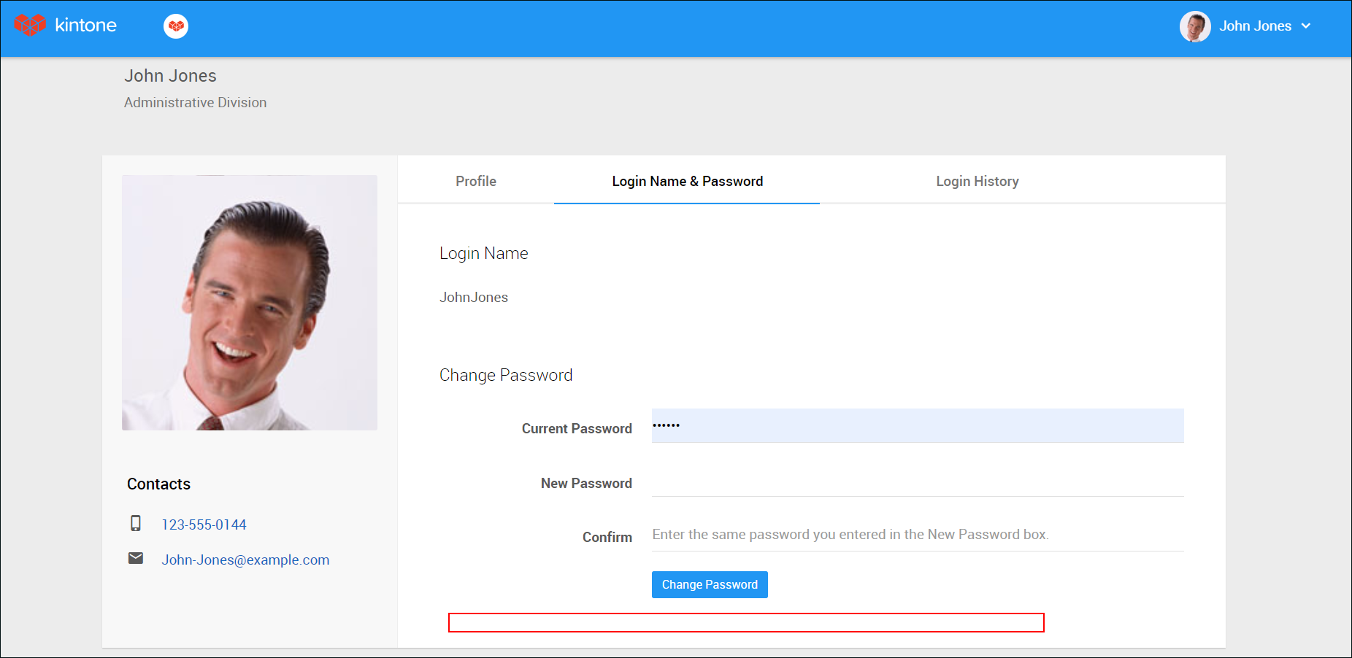Select the mobile phone icon under Contacts
Screen dimensions: 1352x658
(136, 523)
